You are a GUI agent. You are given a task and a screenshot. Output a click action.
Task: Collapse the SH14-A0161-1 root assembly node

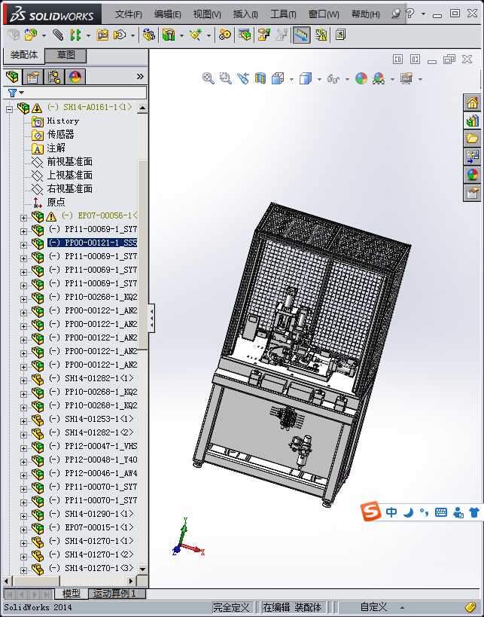click(x=10, y=109)
